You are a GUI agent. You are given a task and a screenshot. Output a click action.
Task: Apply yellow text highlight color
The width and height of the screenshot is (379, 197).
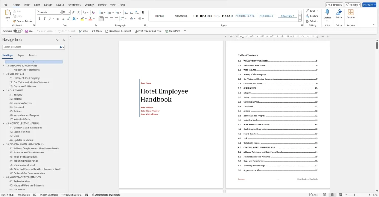[83, 19]
